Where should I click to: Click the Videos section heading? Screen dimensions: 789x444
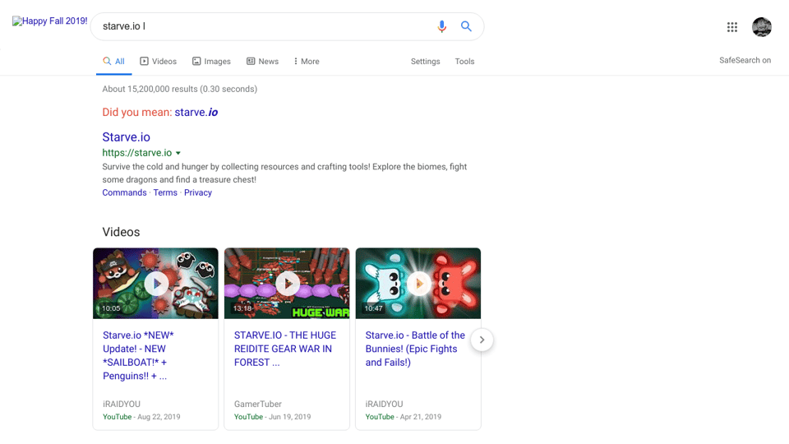coord(122,232)
